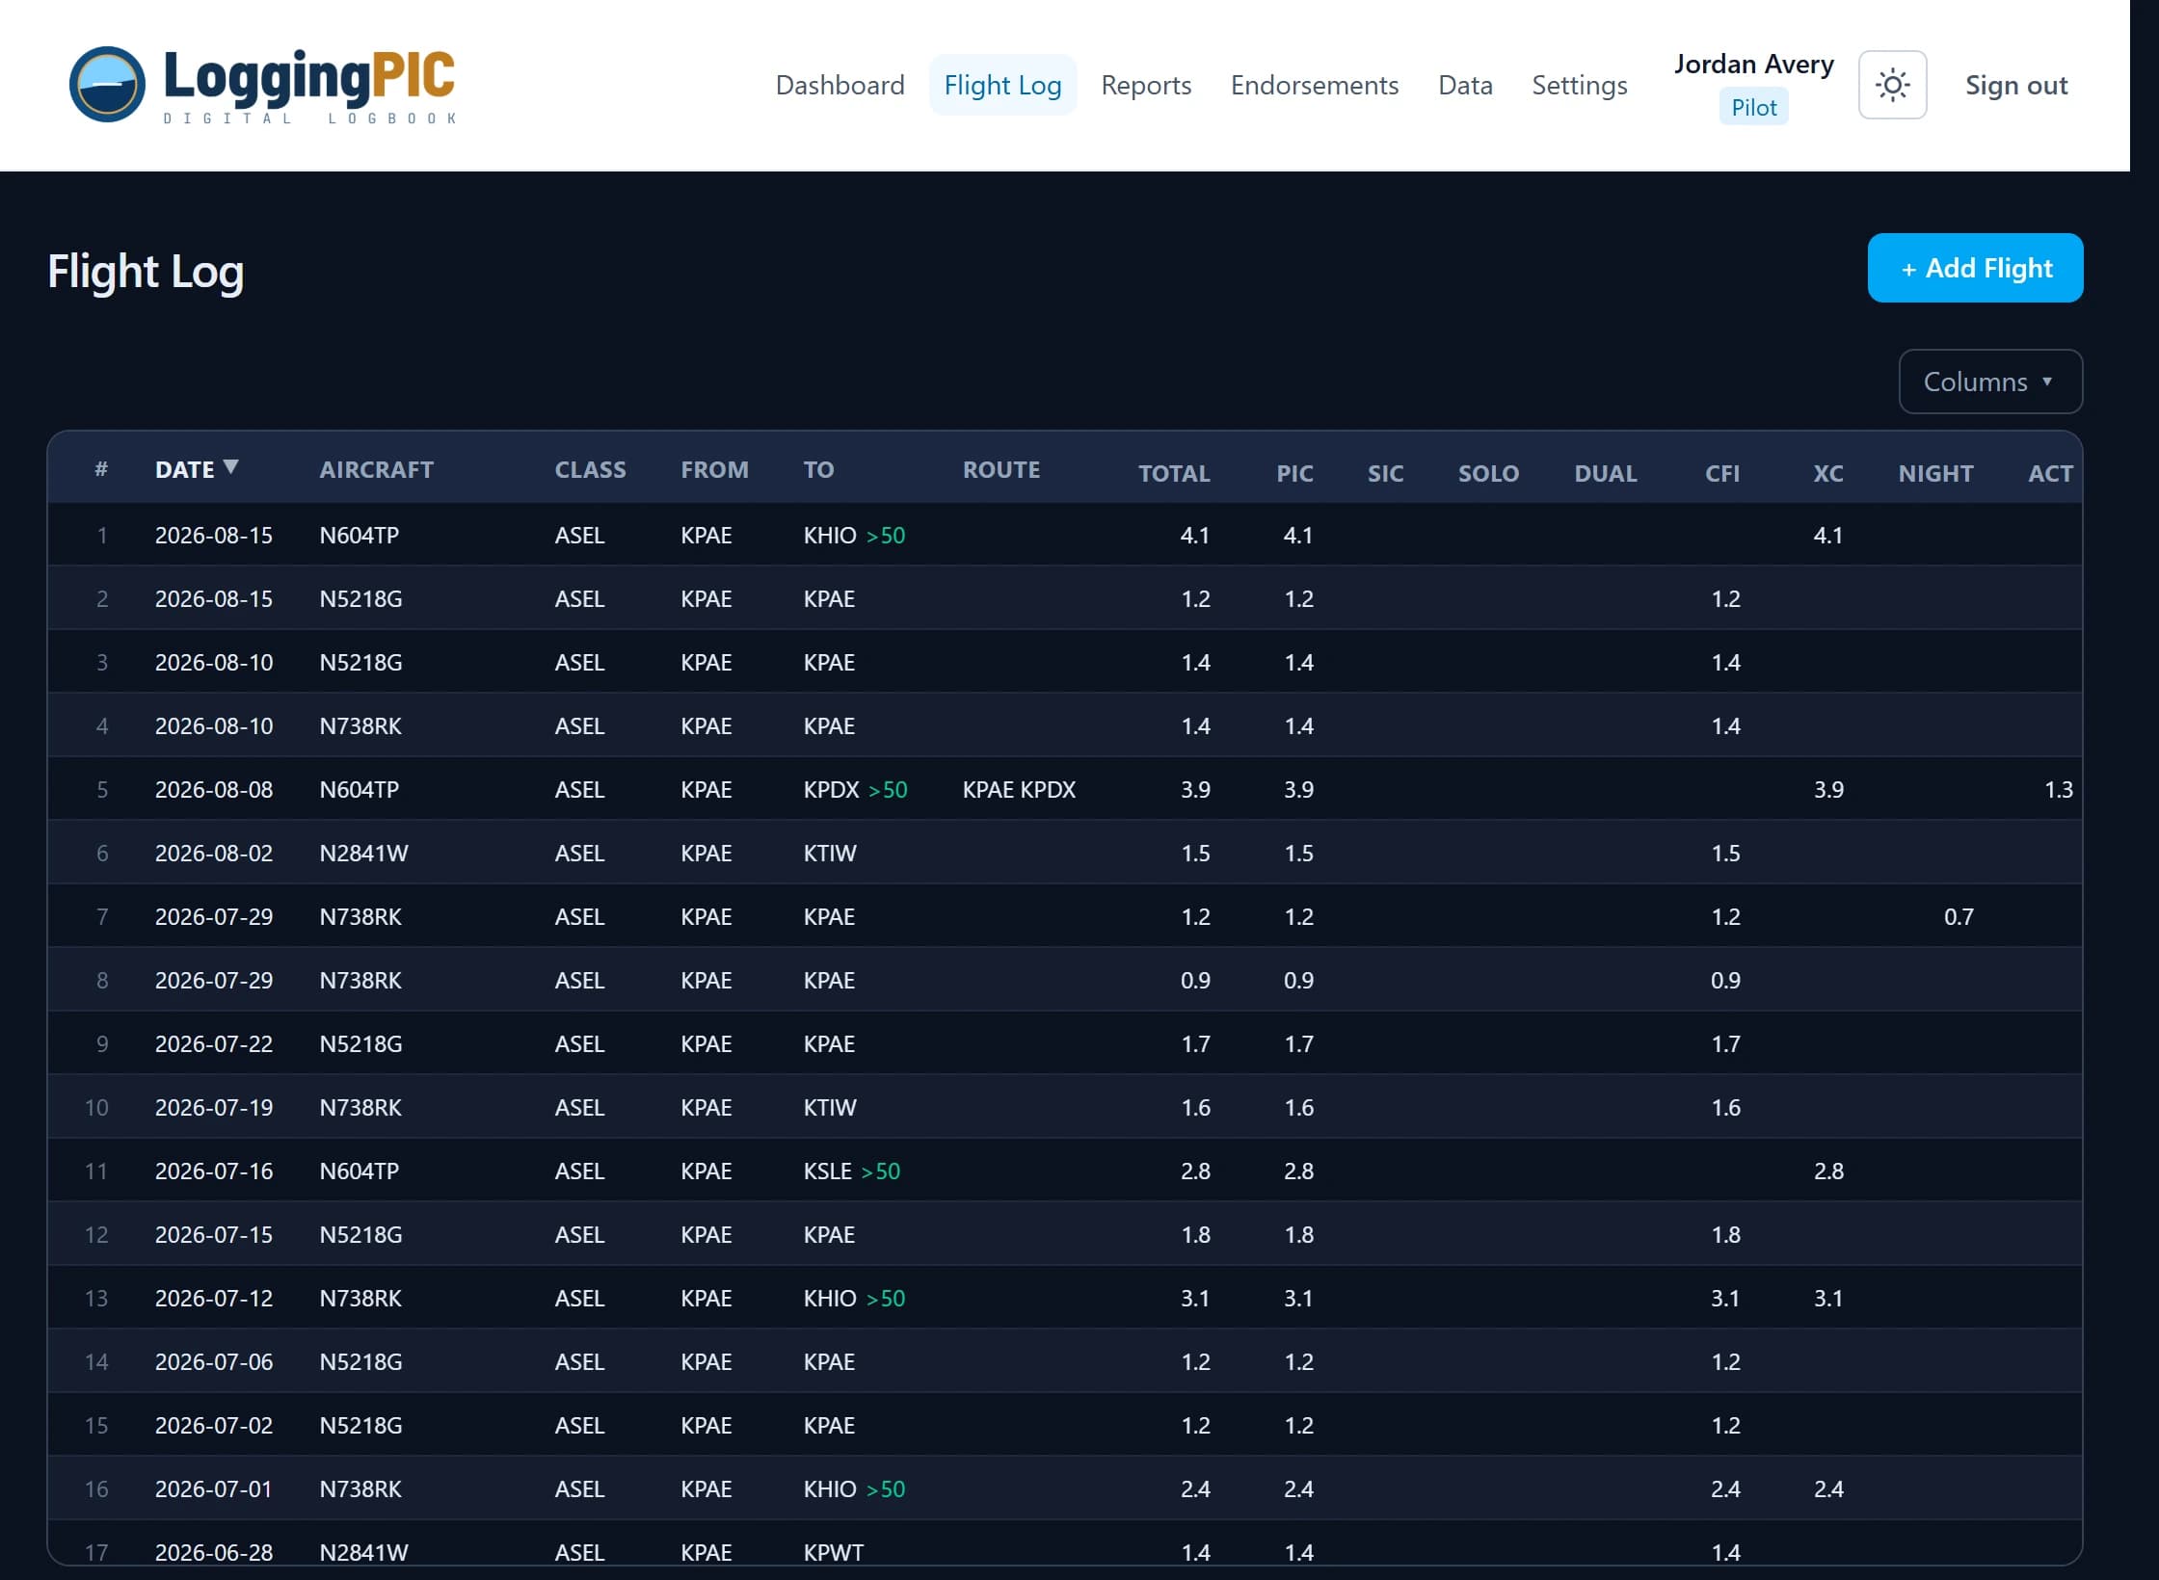Click the PIC column header
The height and width of the screenshot is (1580, 2159).
tap(1294, 473)
